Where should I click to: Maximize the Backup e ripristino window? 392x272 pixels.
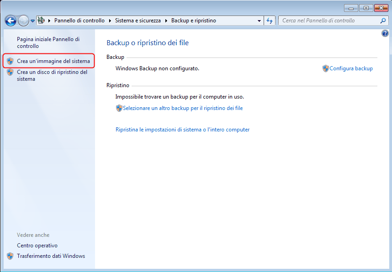coord(366,8)
